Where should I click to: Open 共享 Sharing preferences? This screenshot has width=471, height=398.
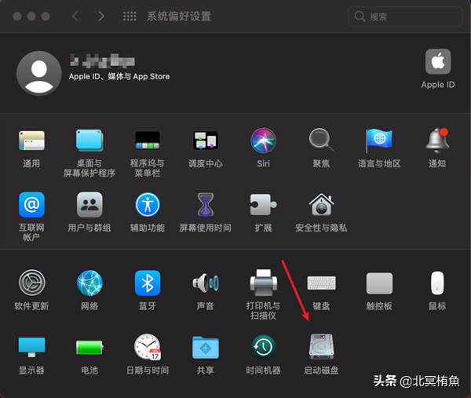(x=206, y=347)
